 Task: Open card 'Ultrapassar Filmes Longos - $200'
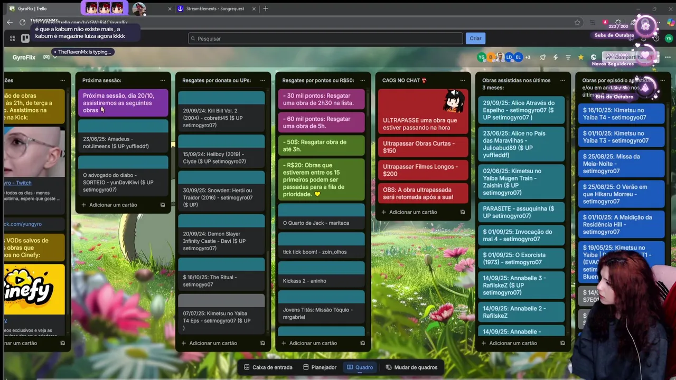point(423,170)
